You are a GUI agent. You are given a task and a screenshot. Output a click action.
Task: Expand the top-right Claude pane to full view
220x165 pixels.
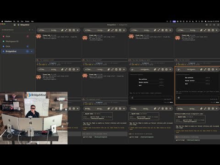(x=205, y=30)
